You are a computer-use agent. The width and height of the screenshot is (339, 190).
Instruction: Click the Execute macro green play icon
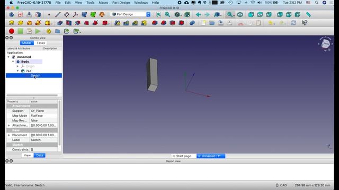click(38, 31)
